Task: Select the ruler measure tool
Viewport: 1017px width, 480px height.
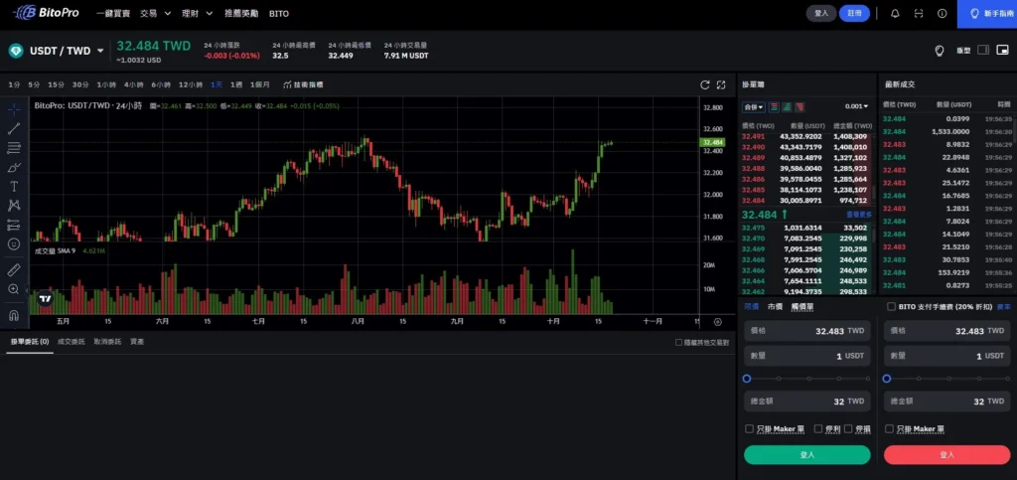Action: pos(14,270)
